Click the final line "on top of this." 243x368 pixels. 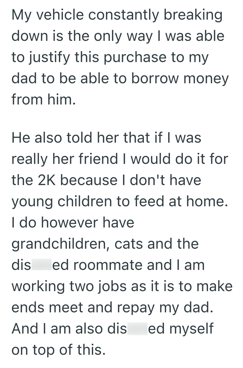(58, 350)
